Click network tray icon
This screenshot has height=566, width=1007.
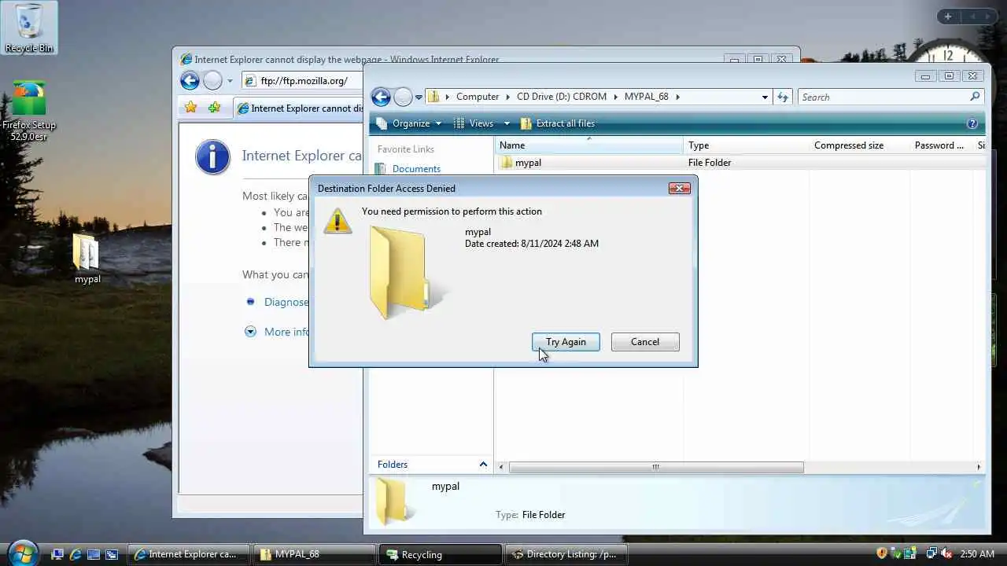[x=931, y=553]
